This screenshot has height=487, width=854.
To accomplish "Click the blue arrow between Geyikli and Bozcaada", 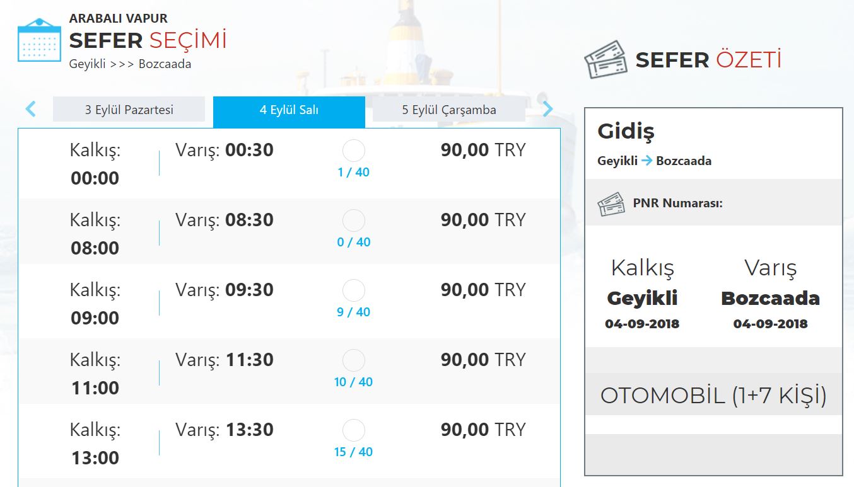I will click(x=647, y=161).
